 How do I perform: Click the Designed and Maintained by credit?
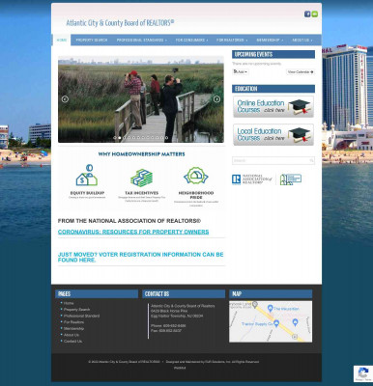coord(213,362)
